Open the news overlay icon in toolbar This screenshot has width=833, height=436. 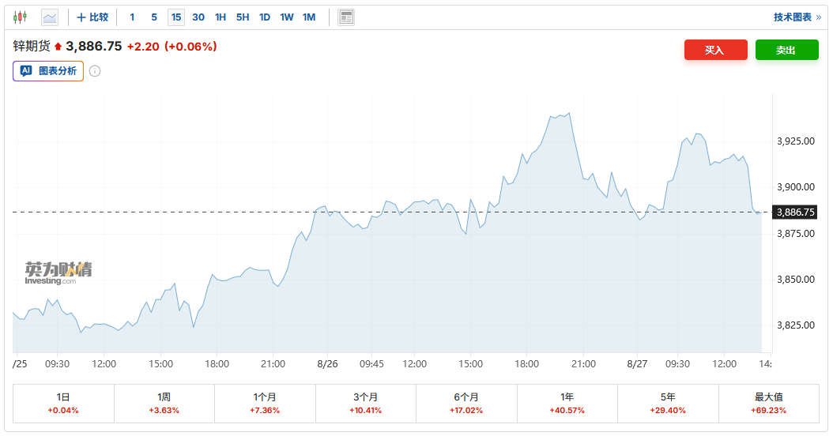click(x=346, y=17)
